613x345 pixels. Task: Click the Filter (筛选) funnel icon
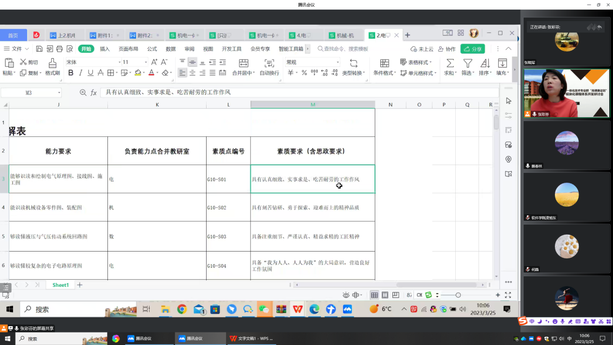tap(467, 63)
